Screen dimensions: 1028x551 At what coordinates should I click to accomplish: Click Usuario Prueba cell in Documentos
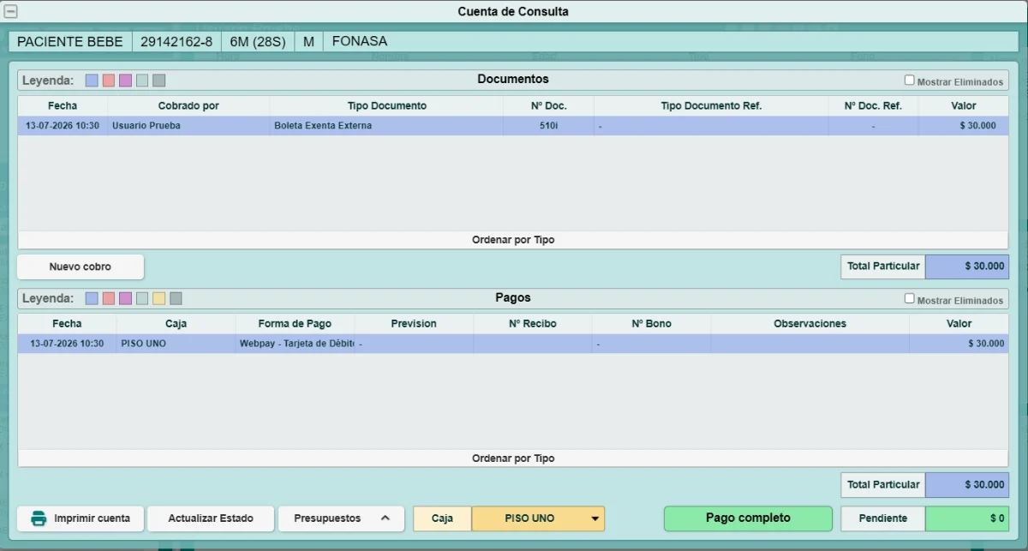(x=188, y=126)
